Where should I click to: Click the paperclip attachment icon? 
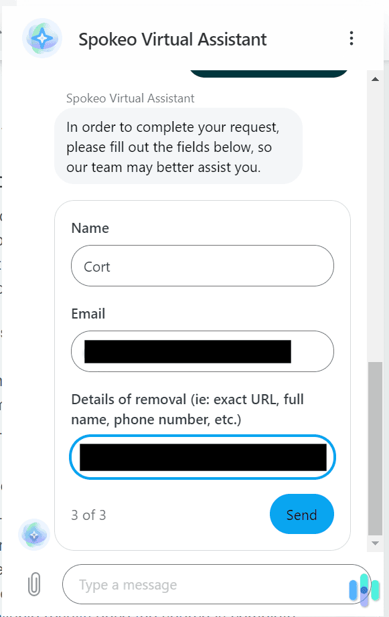33,584
